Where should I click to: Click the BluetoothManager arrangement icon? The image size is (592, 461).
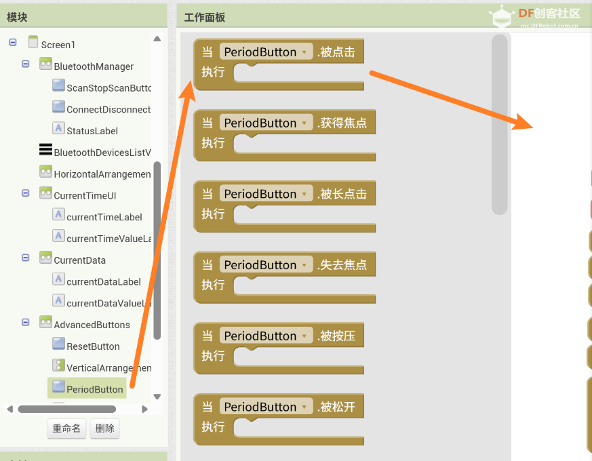45,64
